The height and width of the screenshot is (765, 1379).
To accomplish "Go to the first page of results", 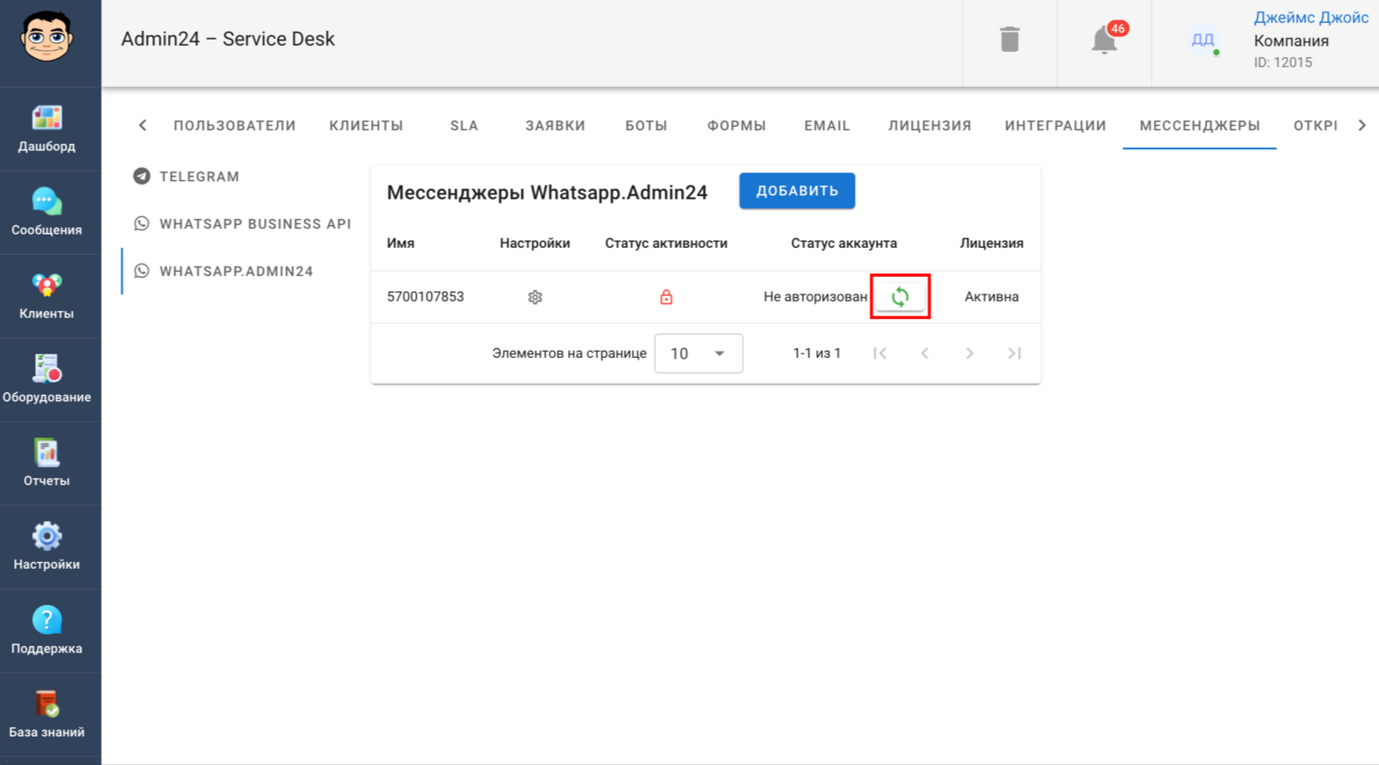I will click(879, 353).
